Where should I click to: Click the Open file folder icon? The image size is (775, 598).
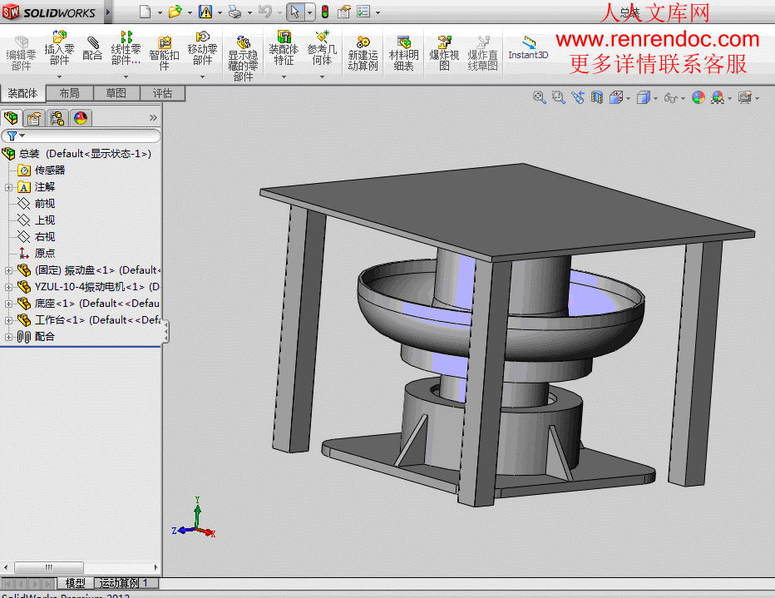pos(175,12)
